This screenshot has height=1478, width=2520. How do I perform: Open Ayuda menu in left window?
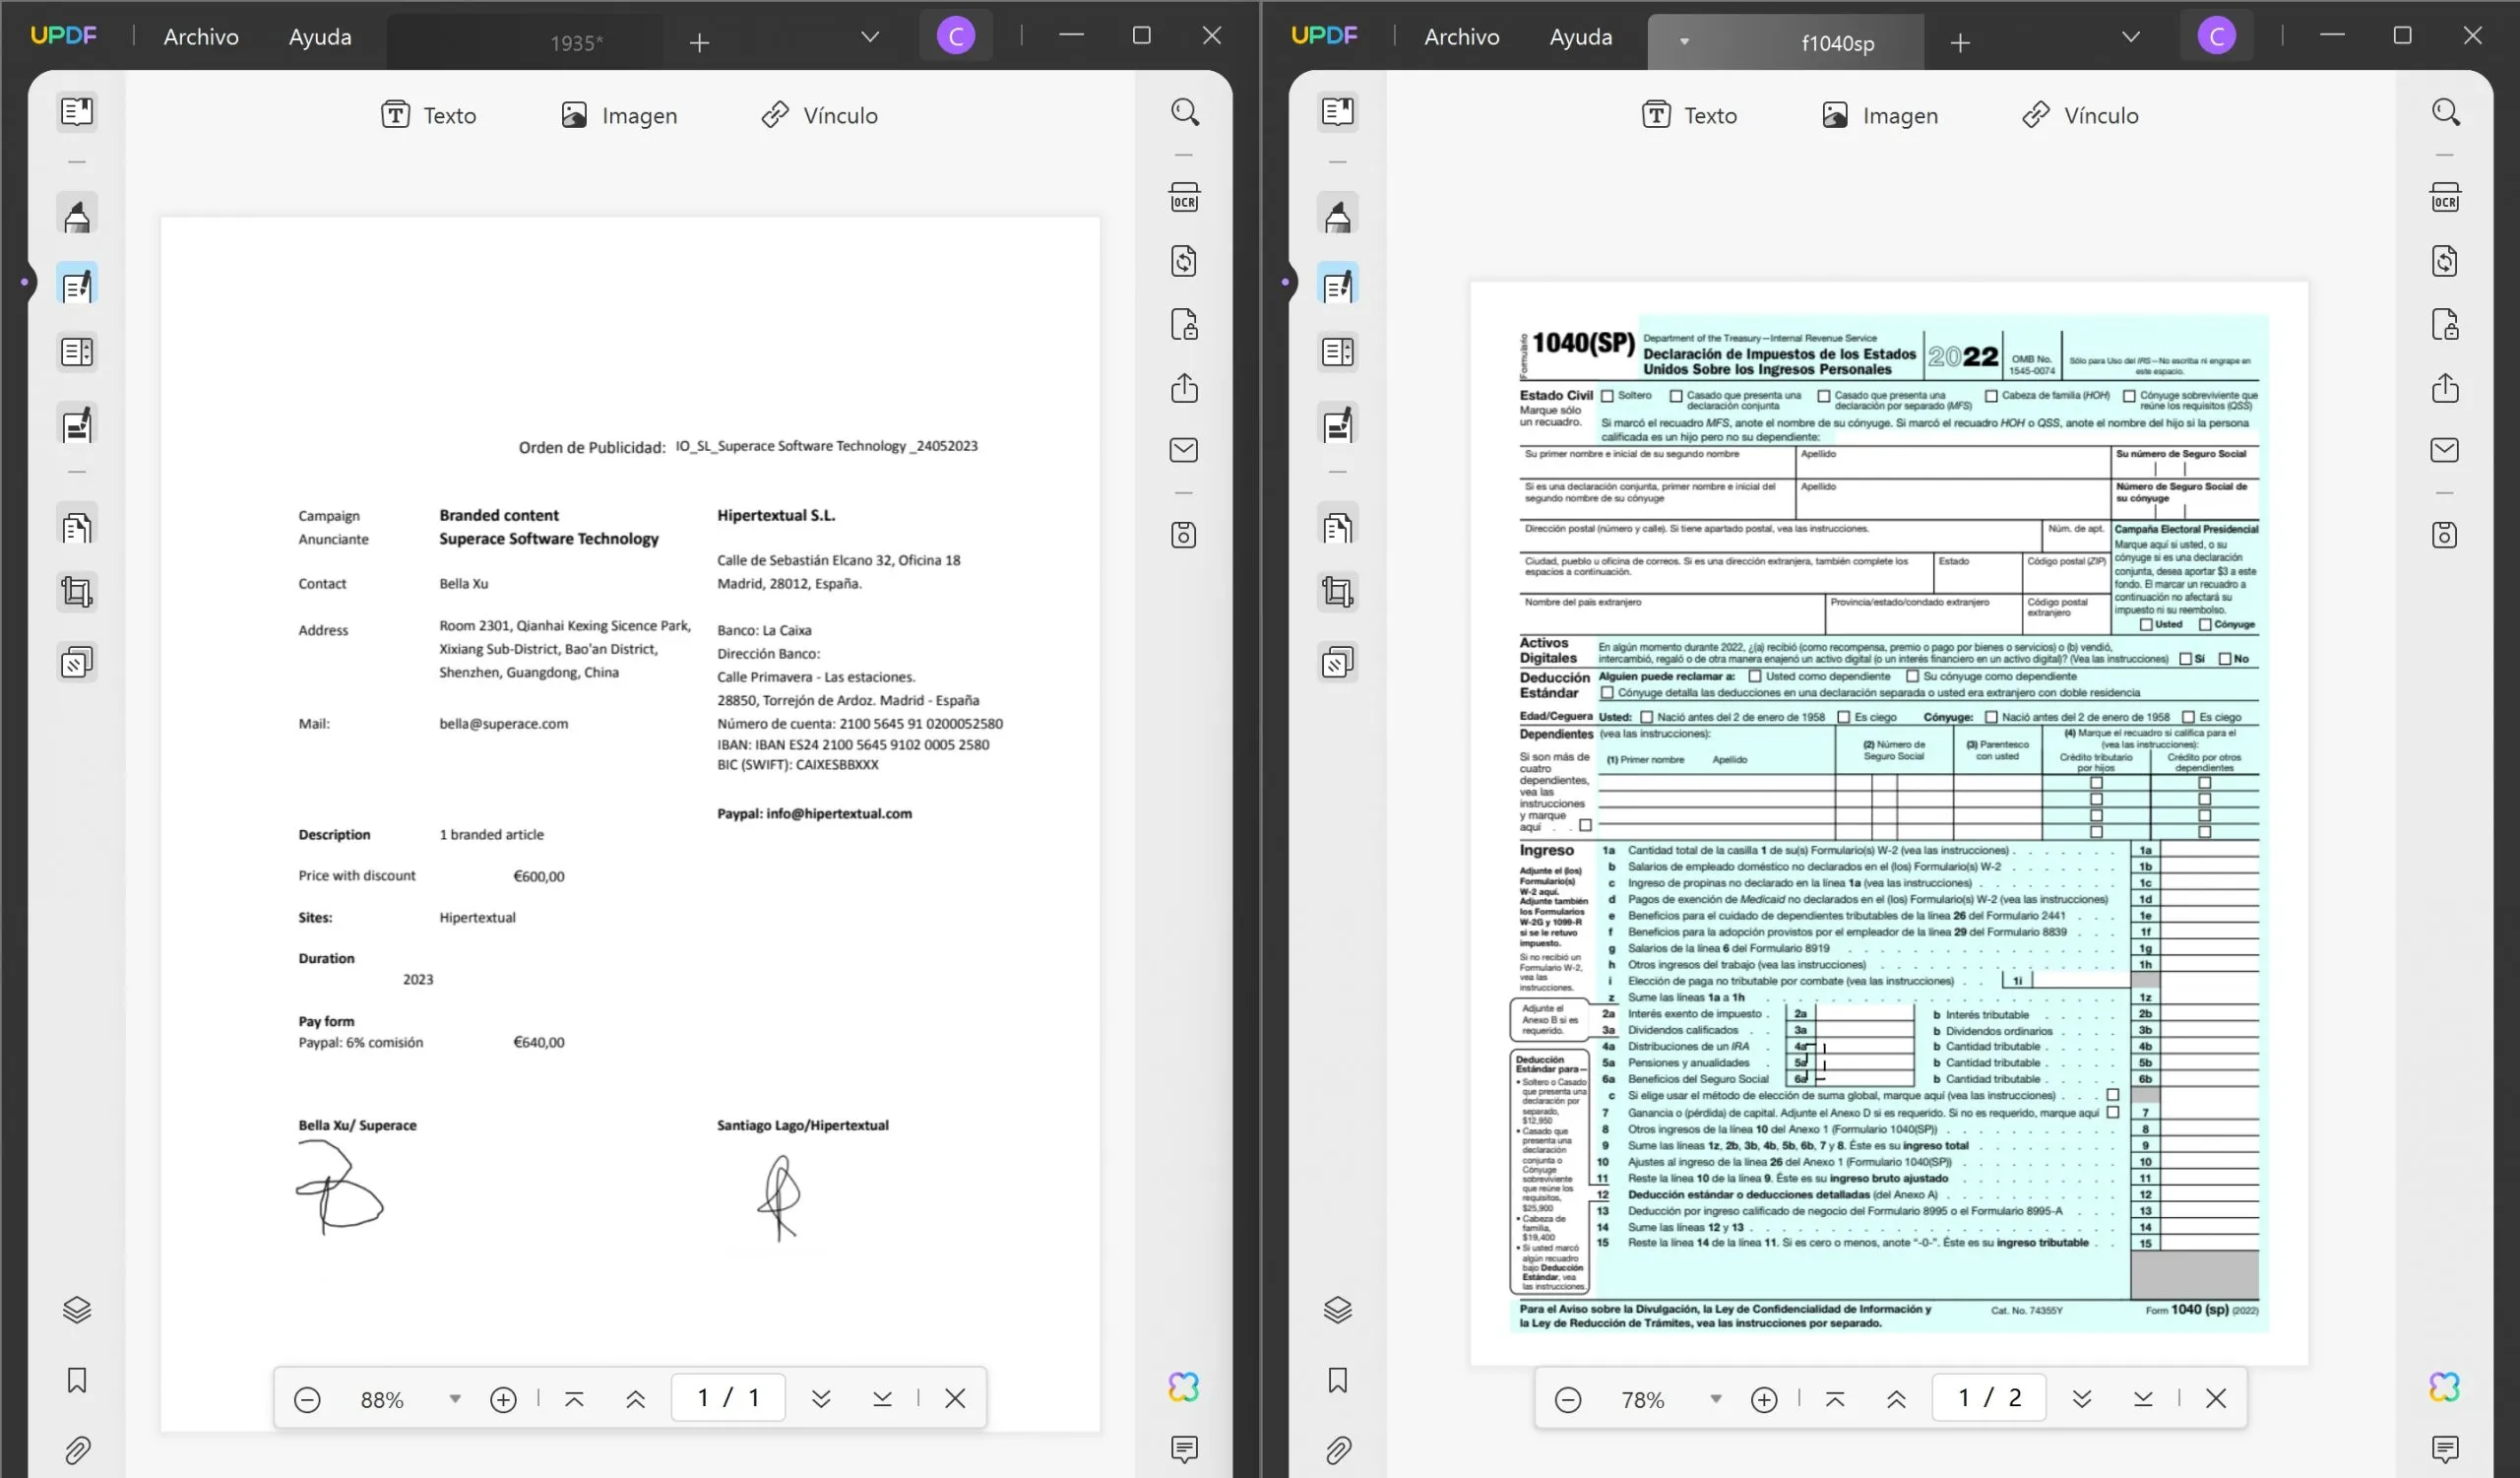click(x=320, y=36)
